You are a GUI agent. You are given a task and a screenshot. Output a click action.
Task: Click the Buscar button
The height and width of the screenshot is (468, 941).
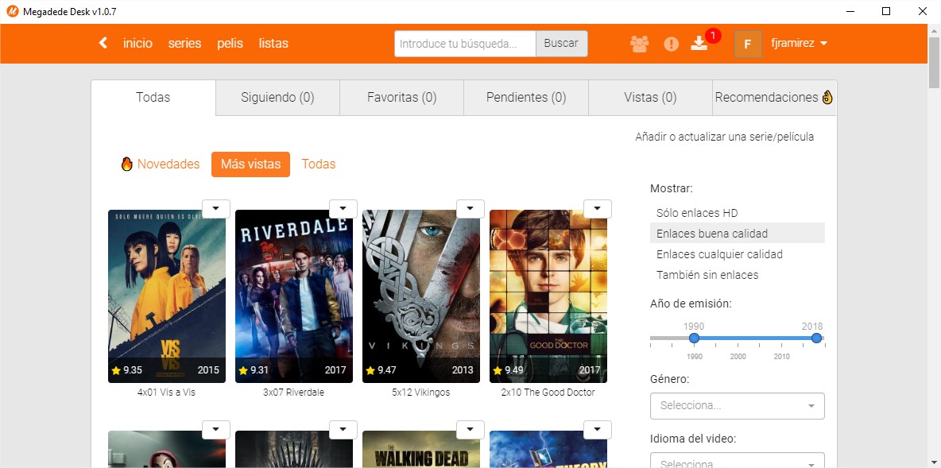561,43
